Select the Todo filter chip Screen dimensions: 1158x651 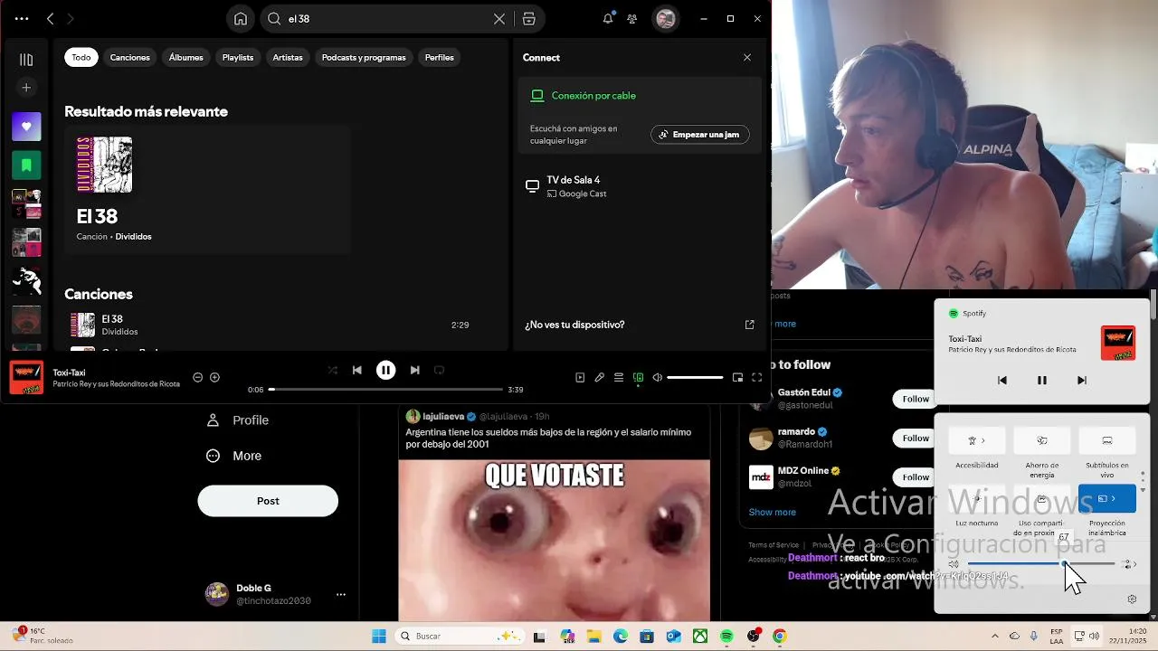(x=81, y=57)
